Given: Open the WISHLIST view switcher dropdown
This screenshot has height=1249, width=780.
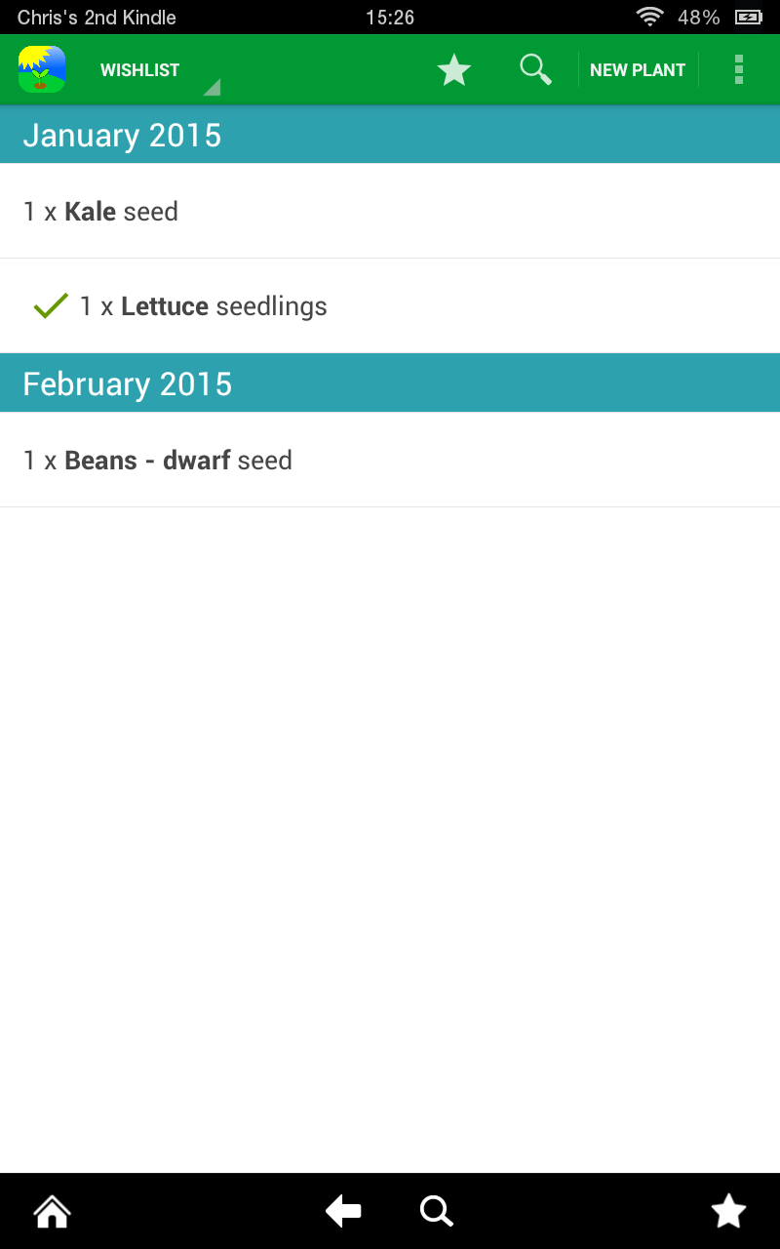Looking at the screenshot, I should [156, 70].
